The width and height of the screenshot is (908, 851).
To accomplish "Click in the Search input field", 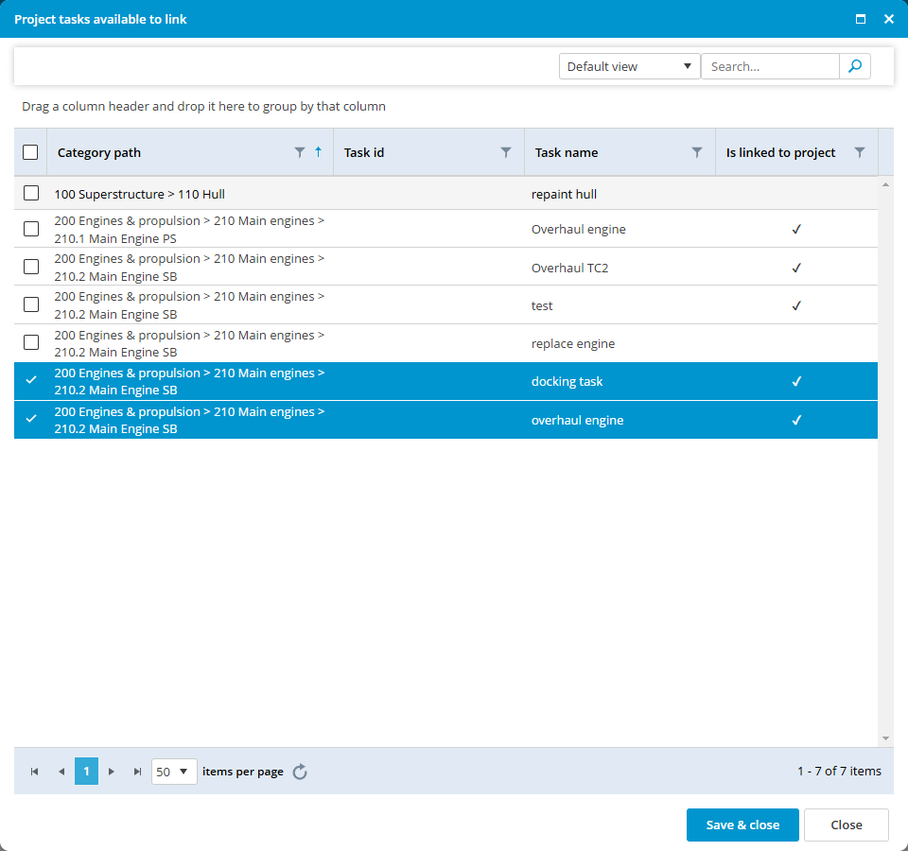I will 770,66.
